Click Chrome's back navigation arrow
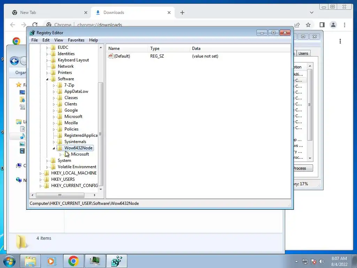Viewport: 357px width, 268px height. tap(13, 25)
